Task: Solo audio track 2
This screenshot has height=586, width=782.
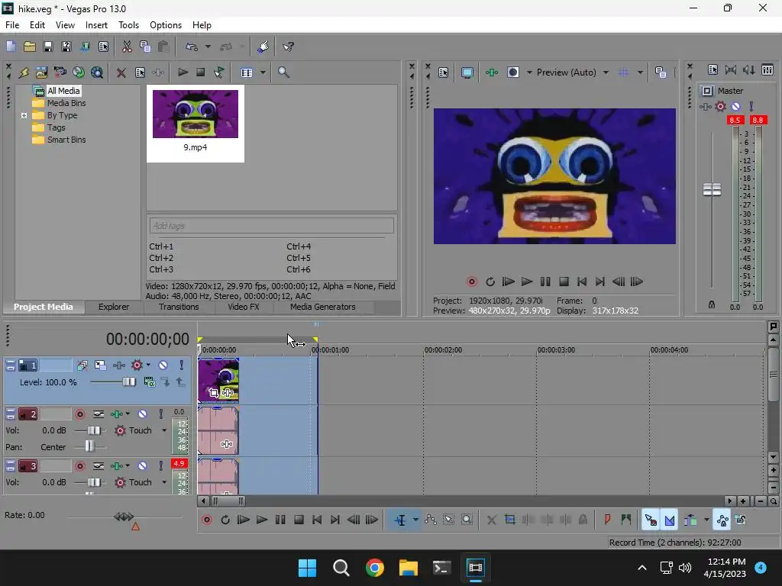Action: 160,414
